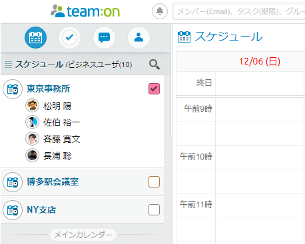This screenshot has width=305, height=244.
Task: Click the 博多駅会議室 calendar icon
Action: pos(13,182)
